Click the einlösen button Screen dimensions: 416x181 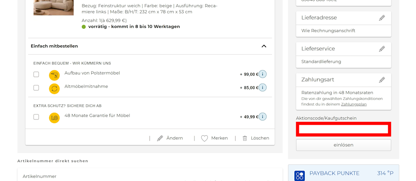click(x=343, y=145)
